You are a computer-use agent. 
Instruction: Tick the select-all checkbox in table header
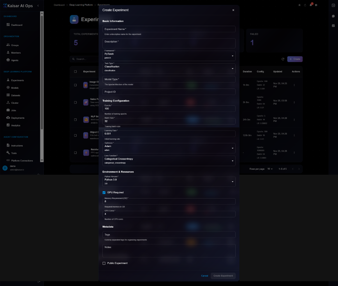[x=75, y=71]
